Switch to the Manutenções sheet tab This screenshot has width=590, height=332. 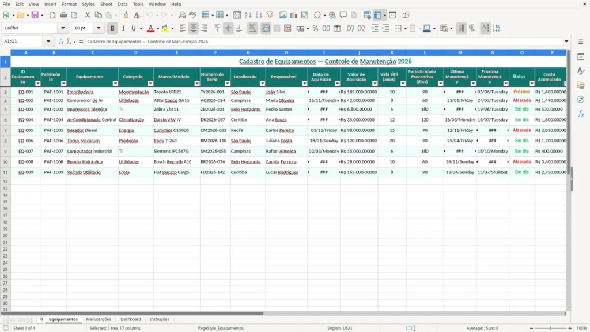coord(99,319)
